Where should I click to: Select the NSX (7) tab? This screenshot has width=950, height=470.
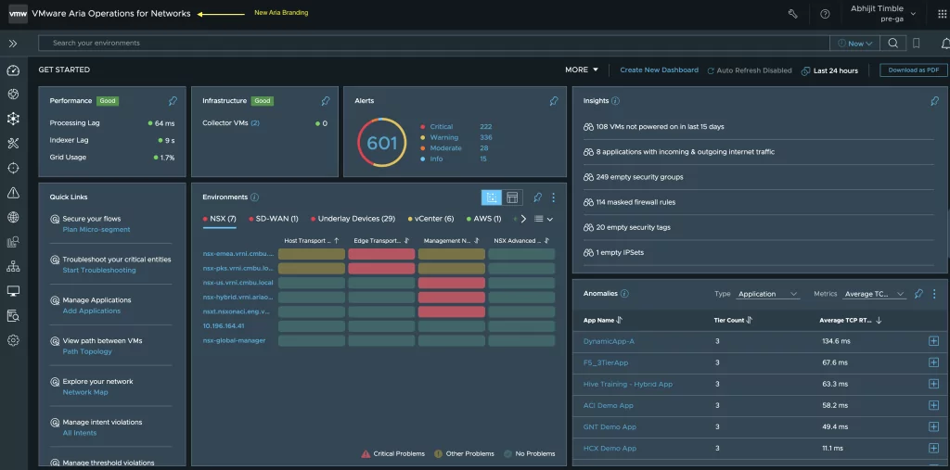tap(219, 219)
